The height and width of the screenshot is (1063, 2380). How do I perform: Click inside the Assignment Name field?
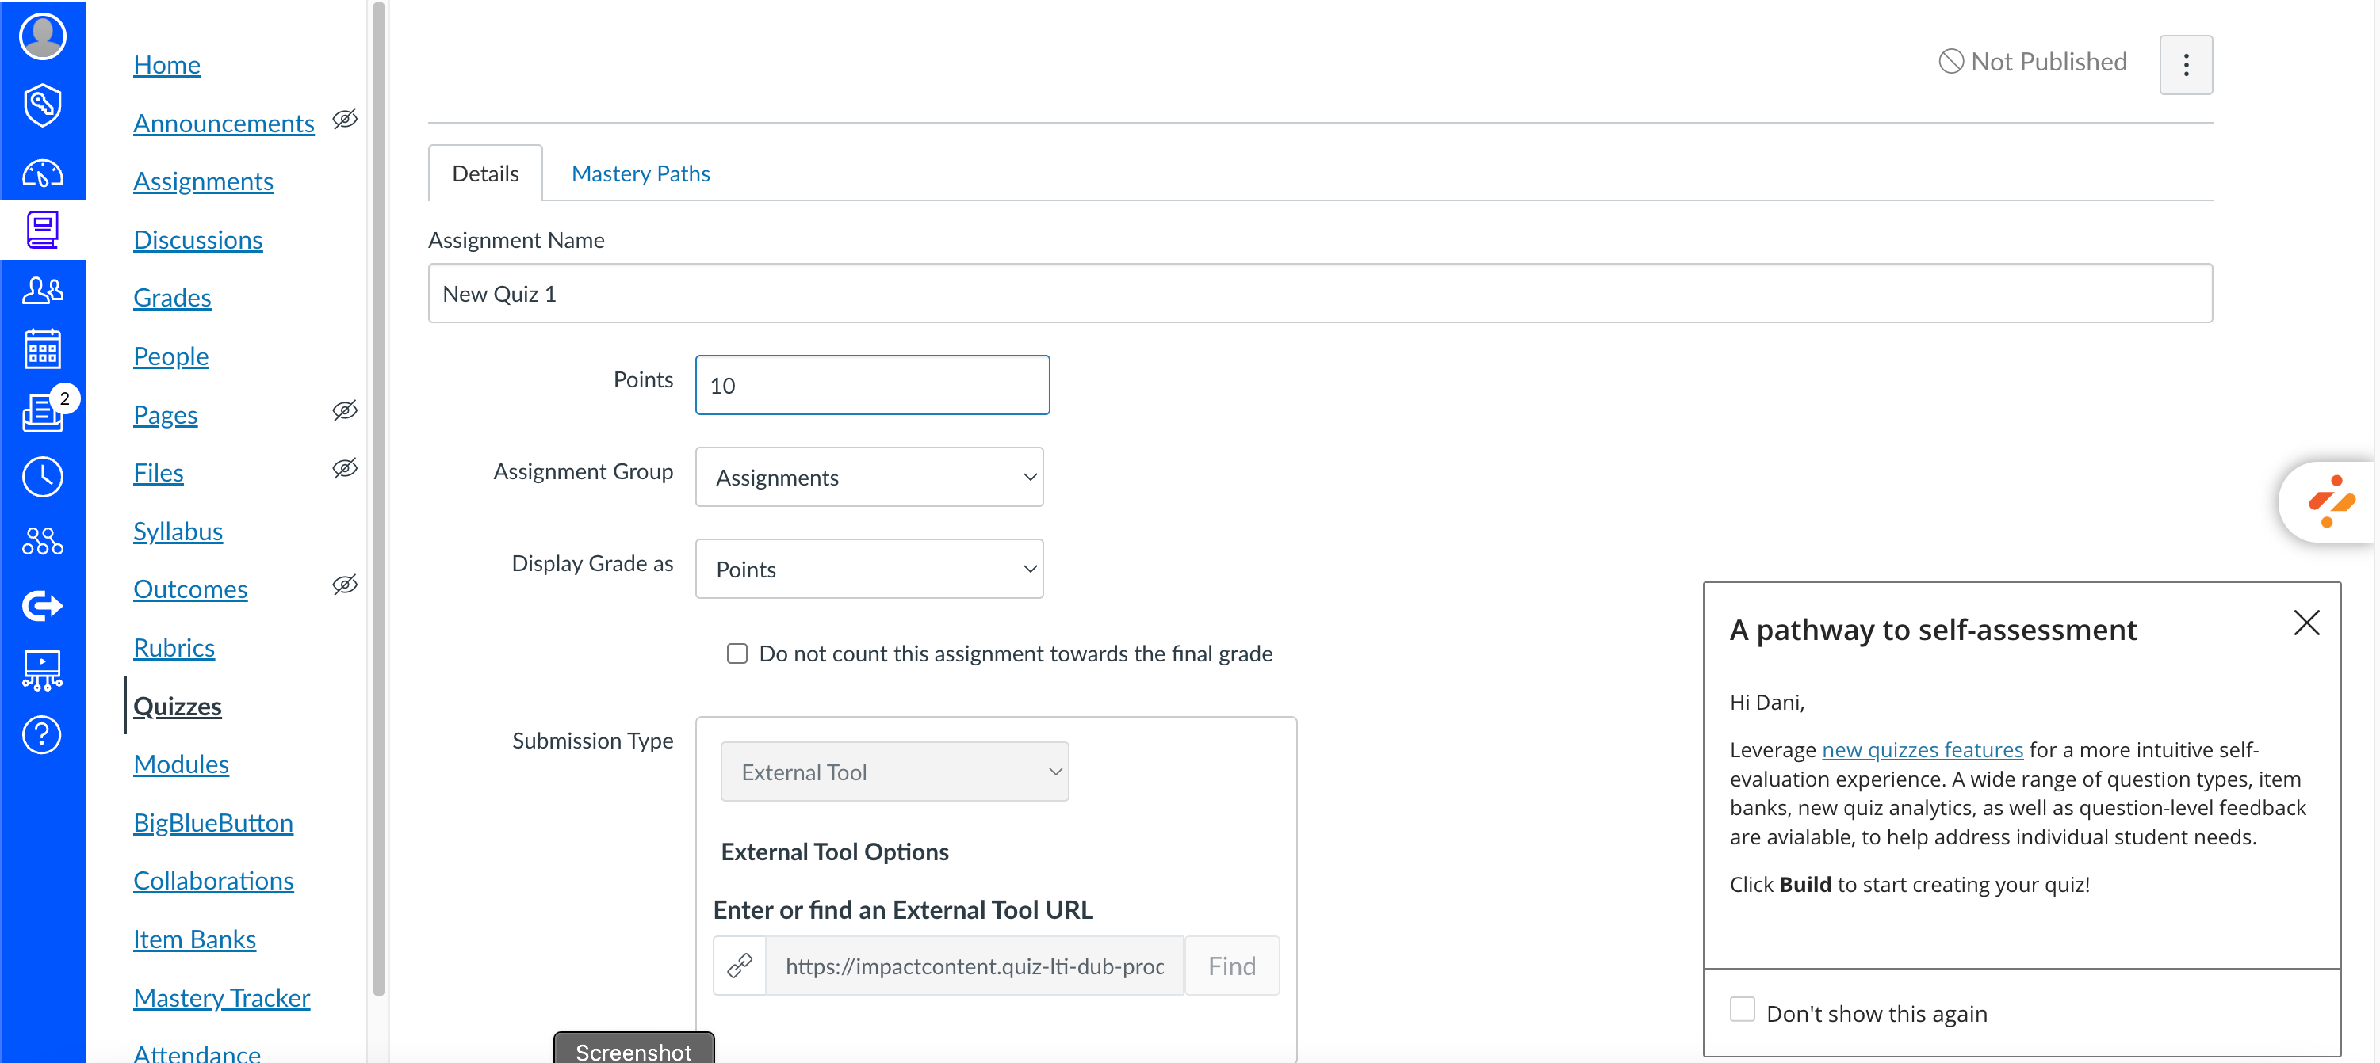pos(924,293)
